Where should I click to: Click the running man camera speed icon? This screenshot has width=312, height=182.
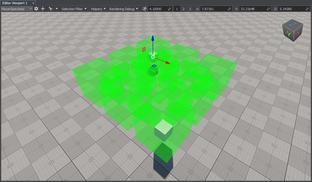pos(145,9)
